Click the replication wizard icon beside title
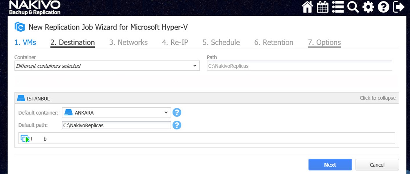This screenshot has width=410, height=174. click(x=20, y=27)
